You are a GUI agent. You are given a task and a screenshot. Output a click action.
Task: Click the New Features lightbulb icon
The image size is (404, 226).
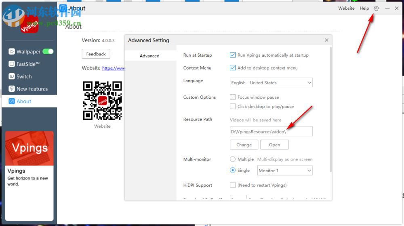pos(12,89)
